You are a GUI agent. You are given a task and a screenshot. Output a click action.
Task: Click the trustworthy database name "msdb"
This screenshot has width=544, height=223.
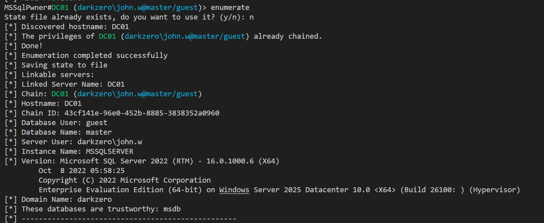172,209
